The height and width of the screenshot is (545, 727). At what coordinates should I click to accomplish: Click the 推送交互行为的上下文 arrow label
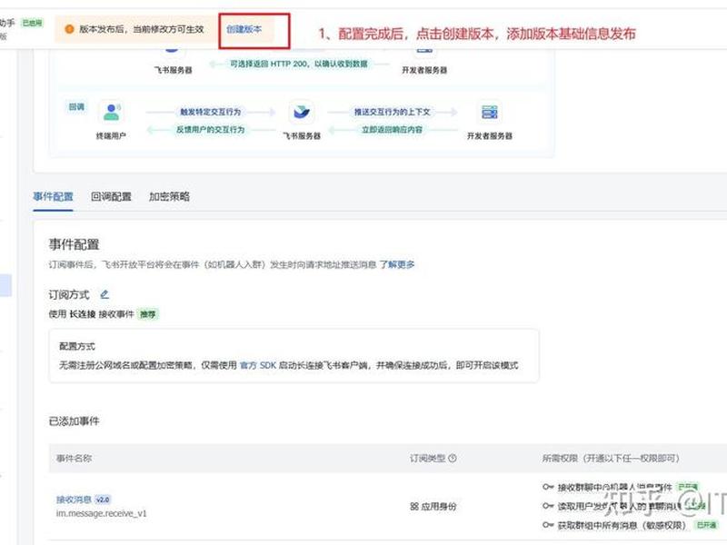[393, 112]
